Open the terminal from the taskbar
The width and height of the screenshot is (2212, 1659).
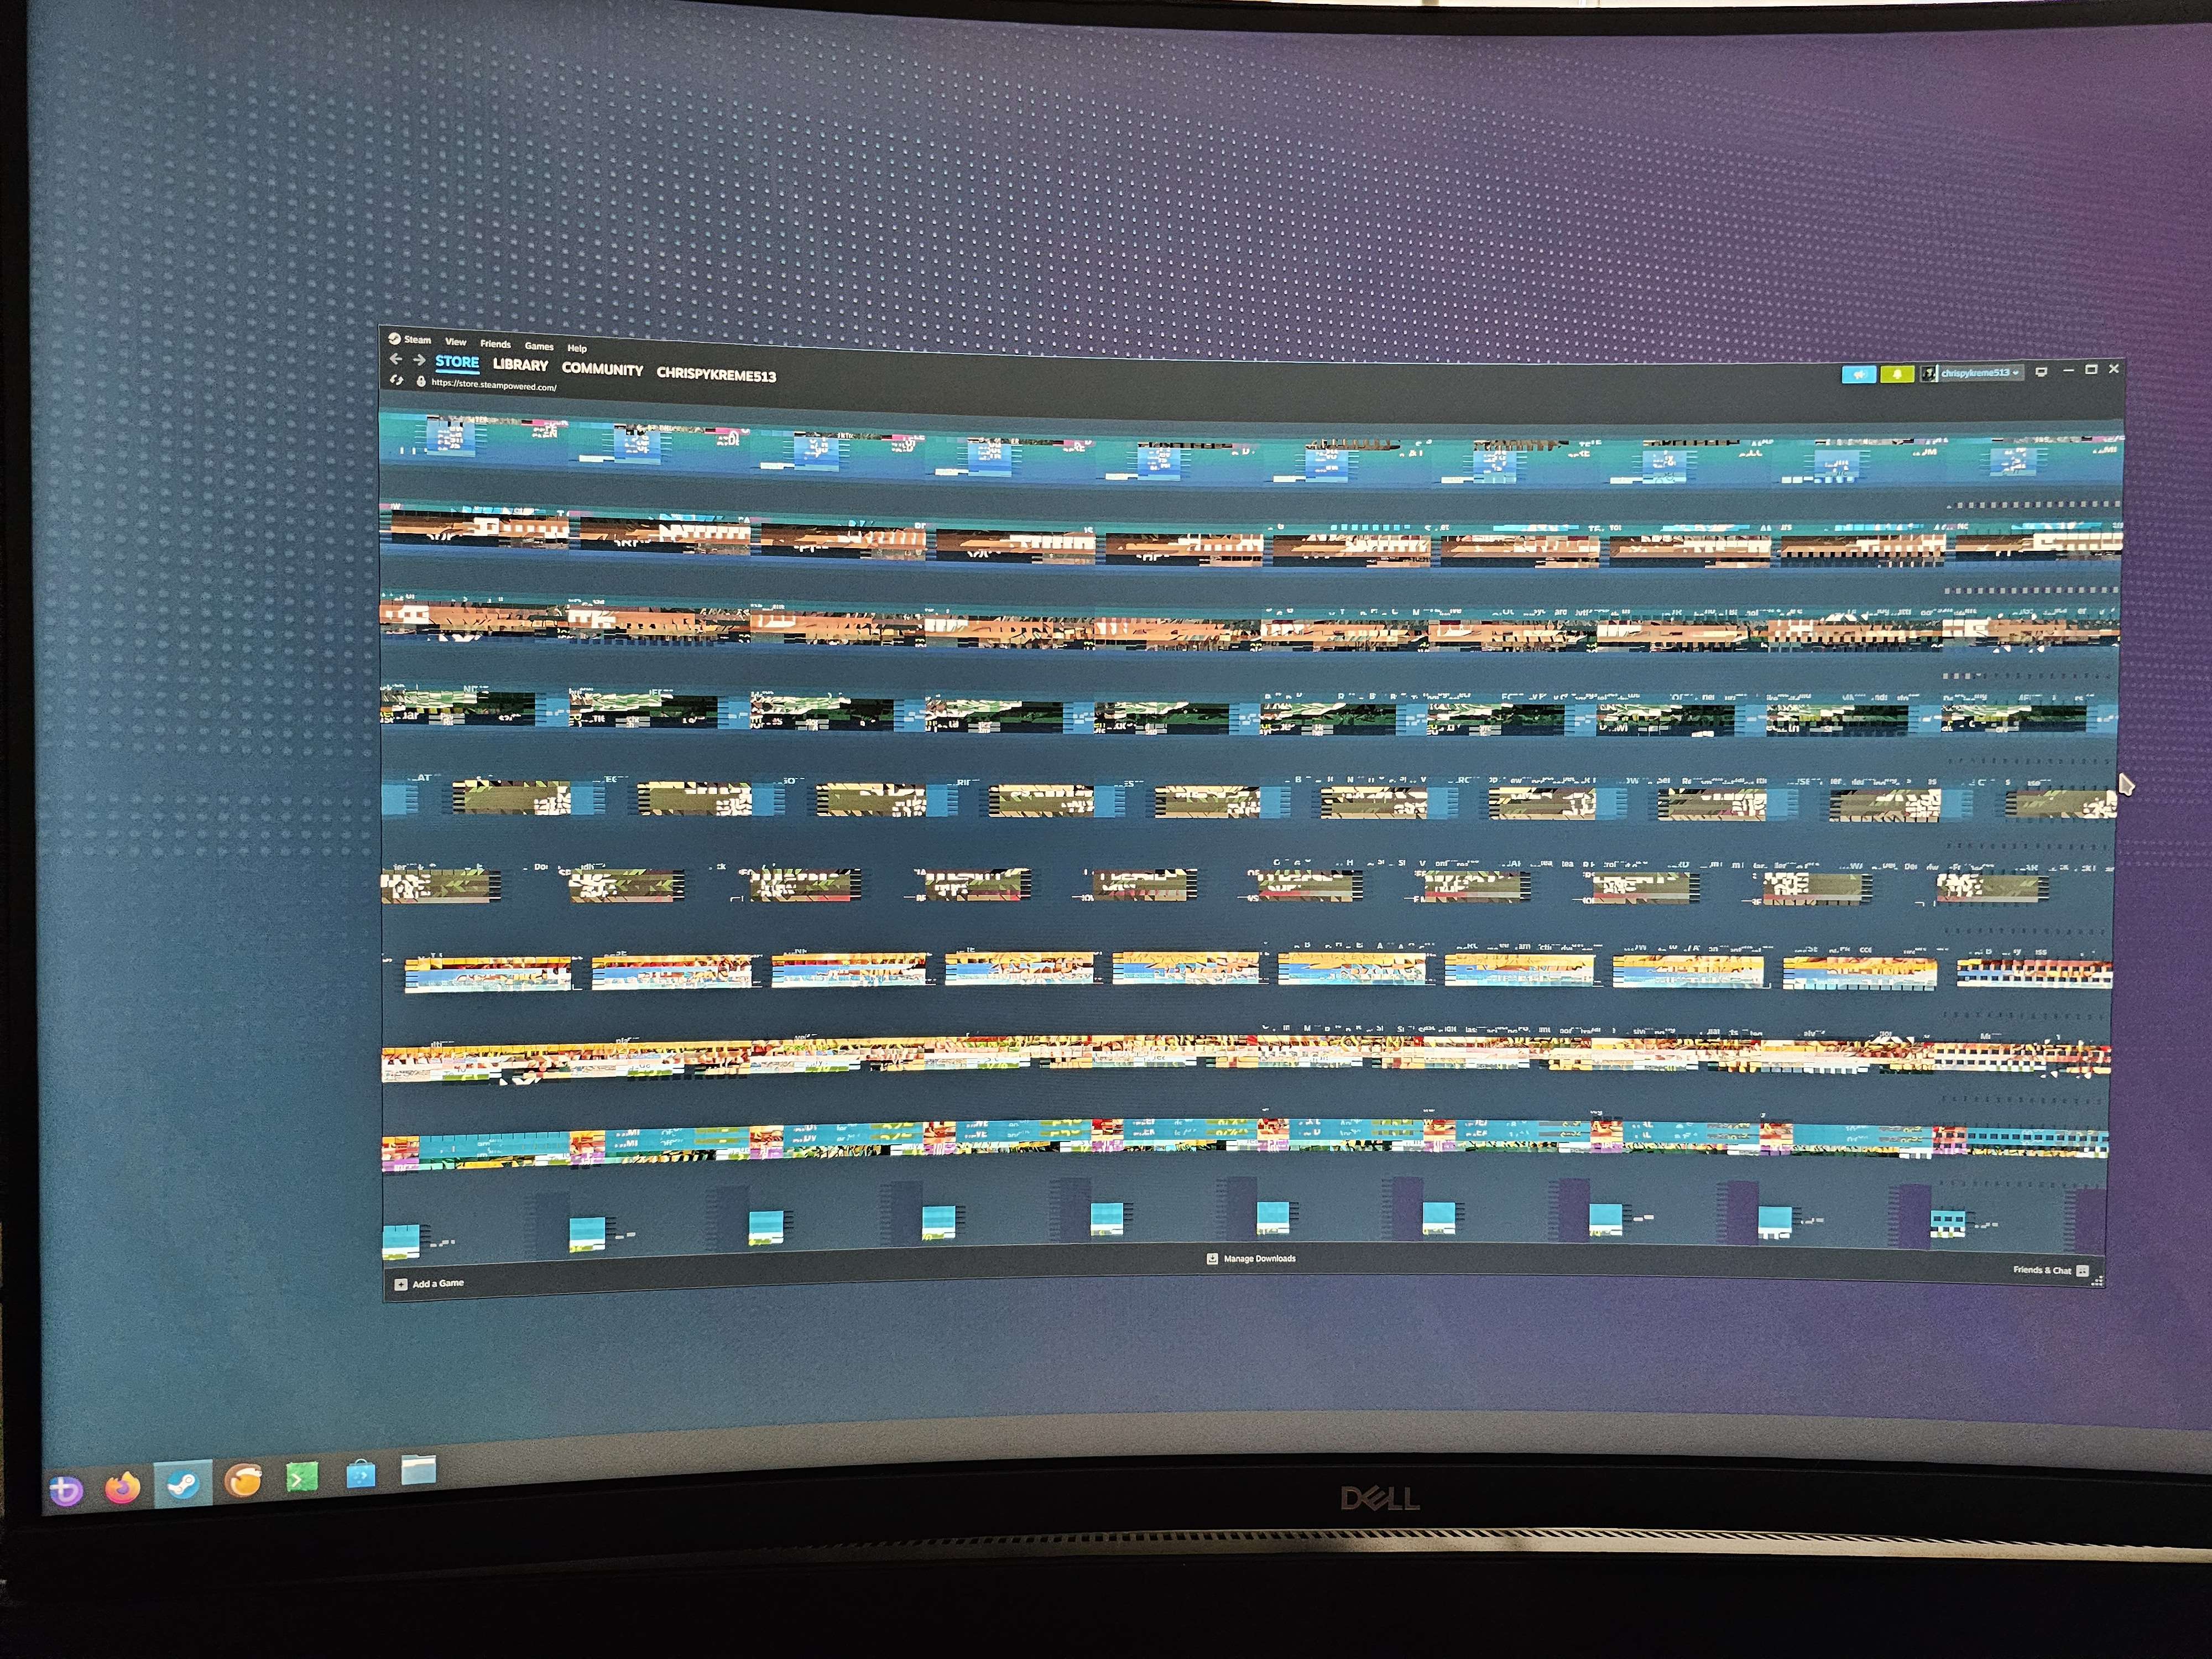coord(301,1478)
